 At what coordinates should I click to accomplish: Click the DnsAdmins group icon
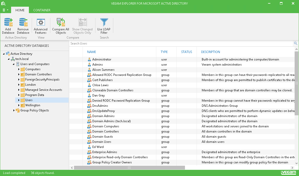click(x=89, y=105)
